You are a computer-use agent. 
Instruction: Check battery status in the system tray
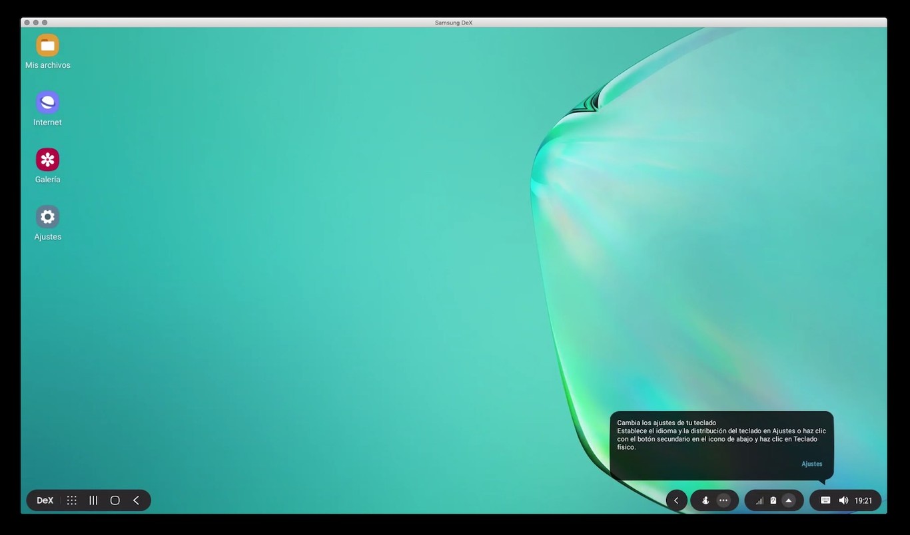point(773,500)
